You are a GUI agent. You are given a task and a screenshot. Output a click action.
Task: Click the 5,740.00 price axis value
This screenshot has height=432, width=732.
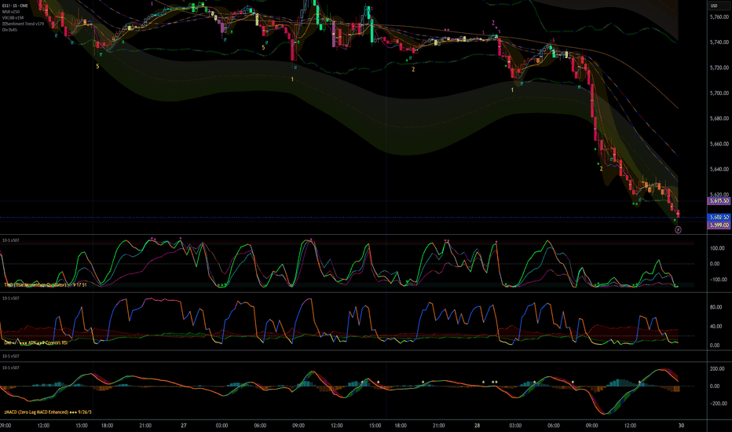point(719,42)
